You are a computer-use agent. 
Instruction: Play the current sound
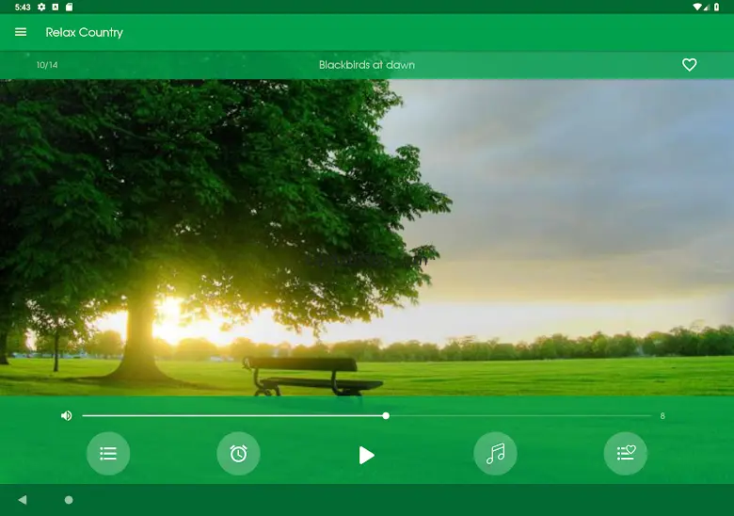click(x=367, y=455)
